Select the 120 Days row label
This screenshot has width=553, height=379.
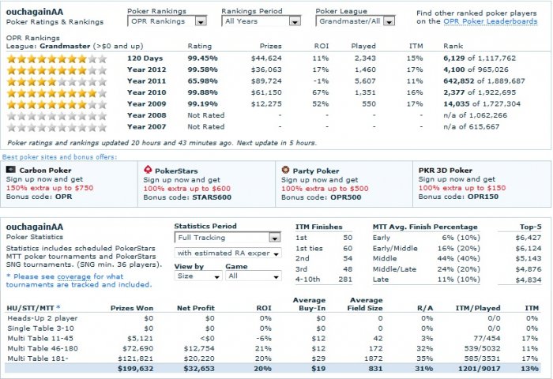(145, 58)
